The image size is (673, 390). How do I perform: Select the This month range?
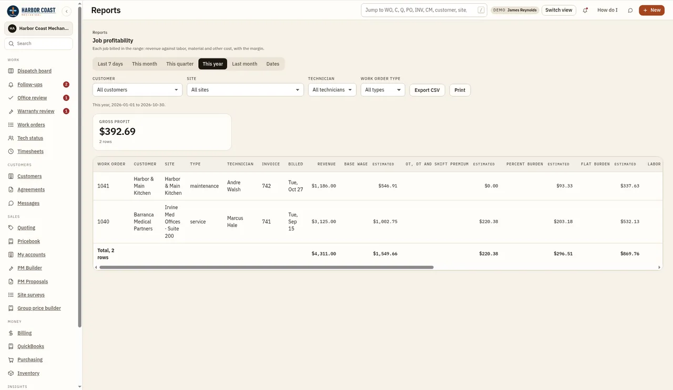coord(145,64)
